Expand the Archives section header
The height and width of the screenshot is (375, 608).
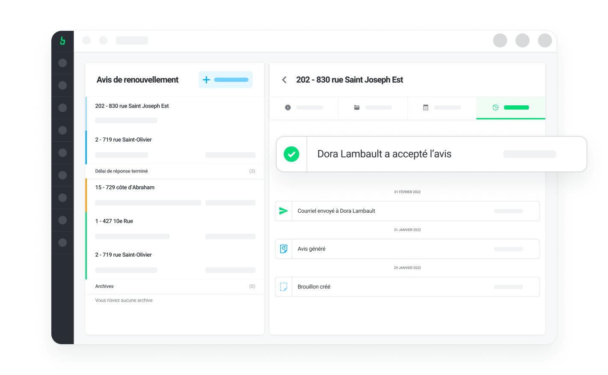coord(175,286)
